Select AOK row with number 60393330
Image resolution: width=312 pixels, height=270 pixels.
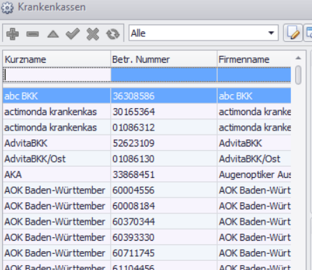[x=147, y=237]
